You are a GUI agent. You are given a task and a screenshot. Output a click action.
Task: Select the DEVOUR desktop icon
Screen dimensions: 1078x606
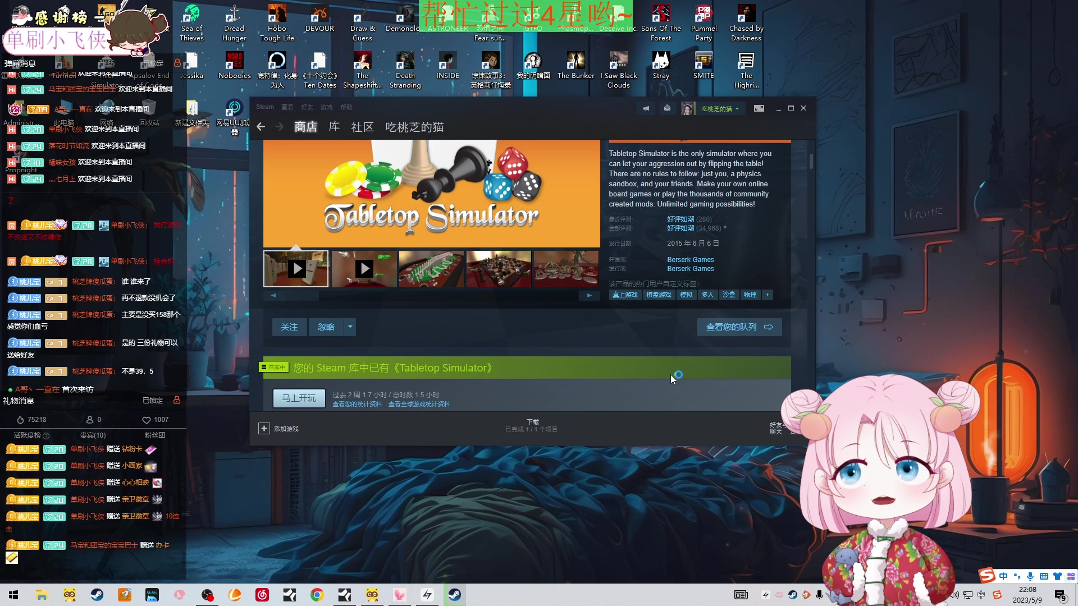tap(319, 19)
